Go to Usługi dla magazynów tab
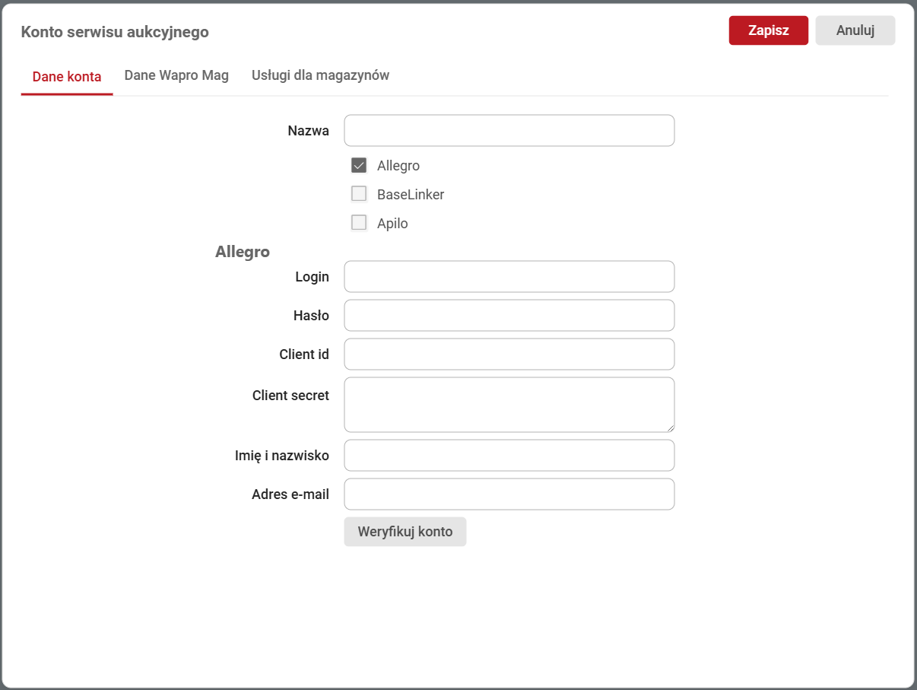 pyautogui.click(x=320, y=75)
